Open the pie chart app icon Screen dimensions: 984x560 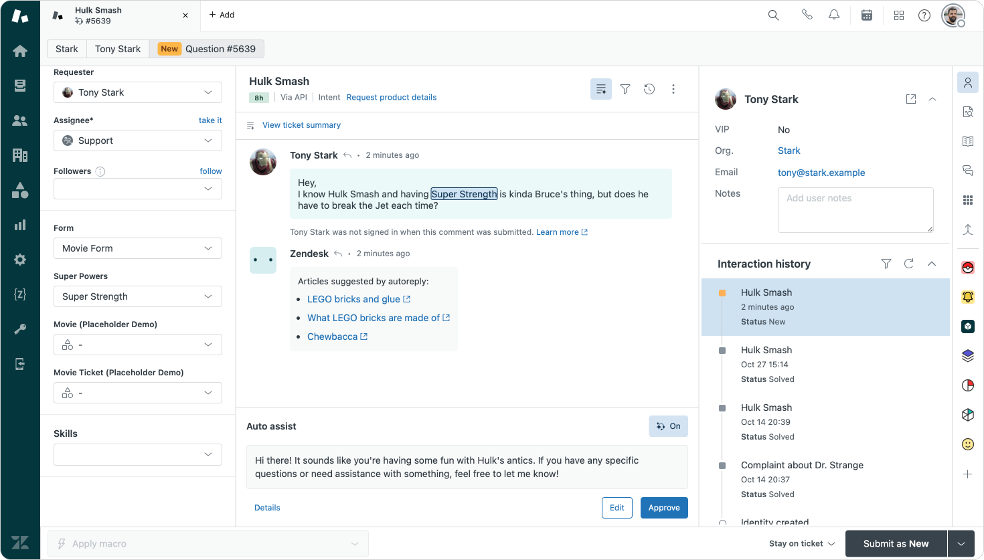coord(968,385)
